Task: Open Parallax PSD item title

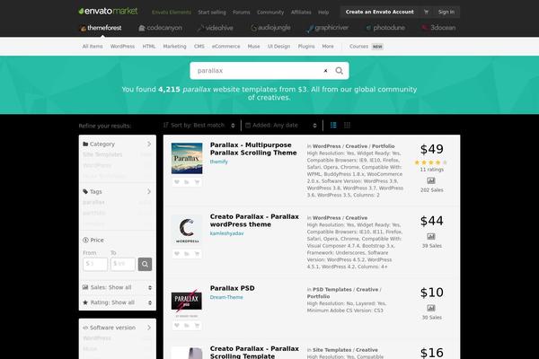Action: click(232, 288)
